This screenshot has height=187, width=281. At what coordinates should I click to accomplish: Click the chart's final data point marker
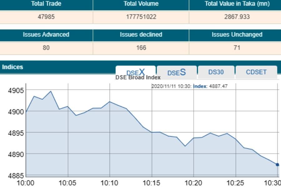[277, 165]
